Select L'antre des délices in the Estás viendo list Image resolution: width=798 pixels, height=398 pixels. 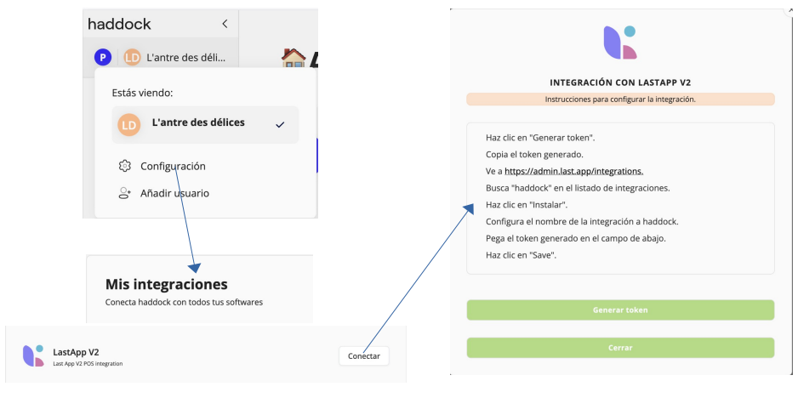(x=198, y=122)
